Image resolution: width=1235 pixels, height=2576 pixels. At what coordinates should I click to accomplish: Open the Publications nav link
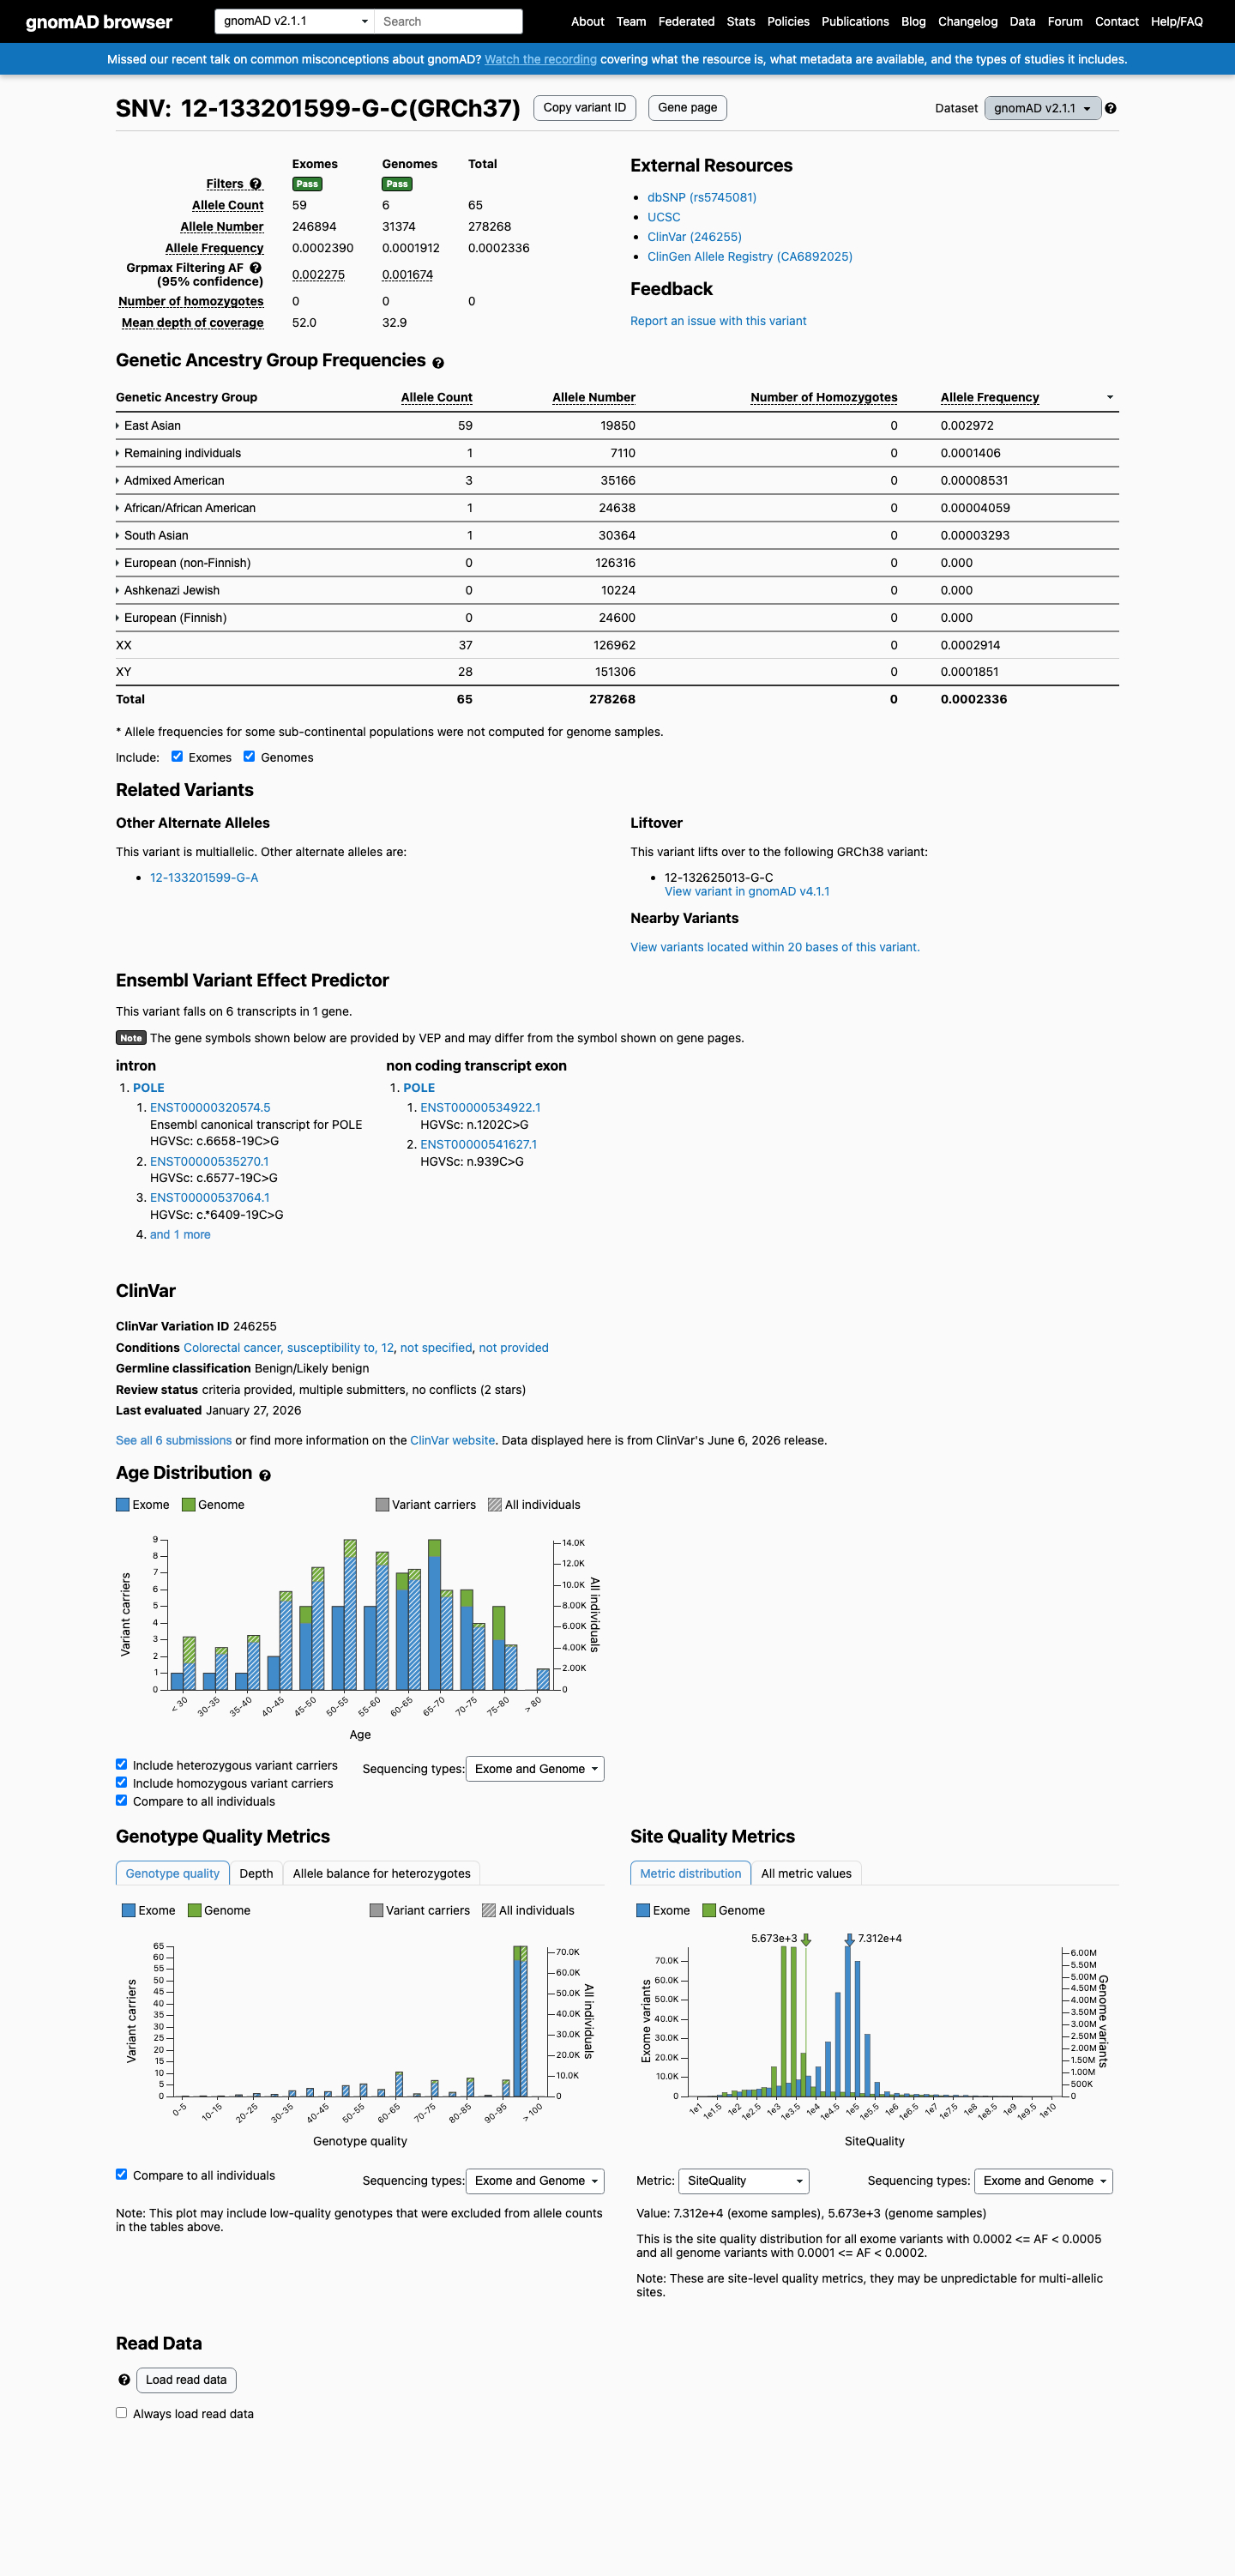coord(855,21)
